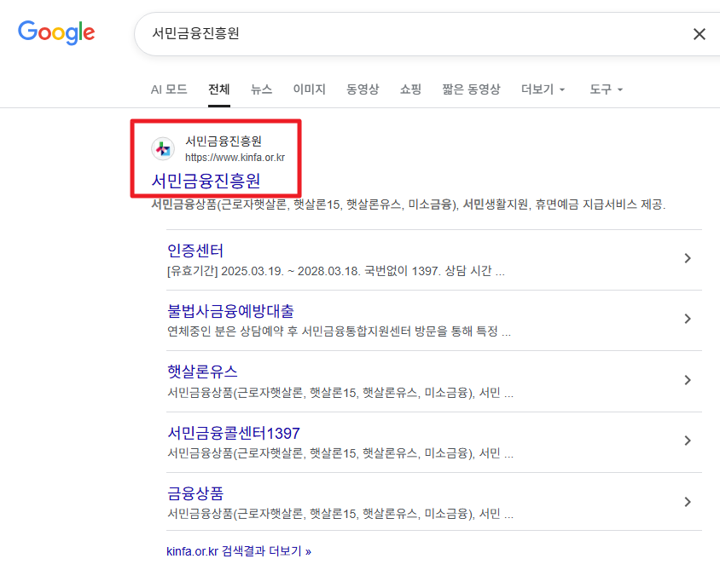The height and width of the screenshot is (576, 720).
Task: Select the 동영상 search filter
Action: point(363,89)
